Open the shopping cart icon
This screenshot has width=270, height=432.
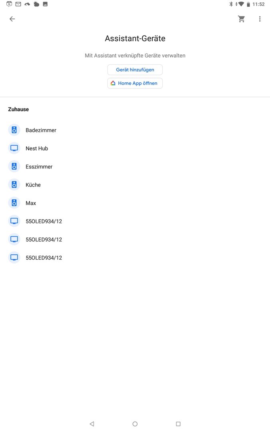pyautogui.click(x=241, y=19)
